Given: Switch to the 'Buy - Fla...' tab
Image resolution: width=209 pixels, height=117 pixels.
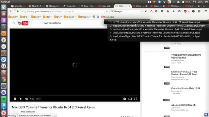Looking at the screenshot, I should tap(88, 6).
